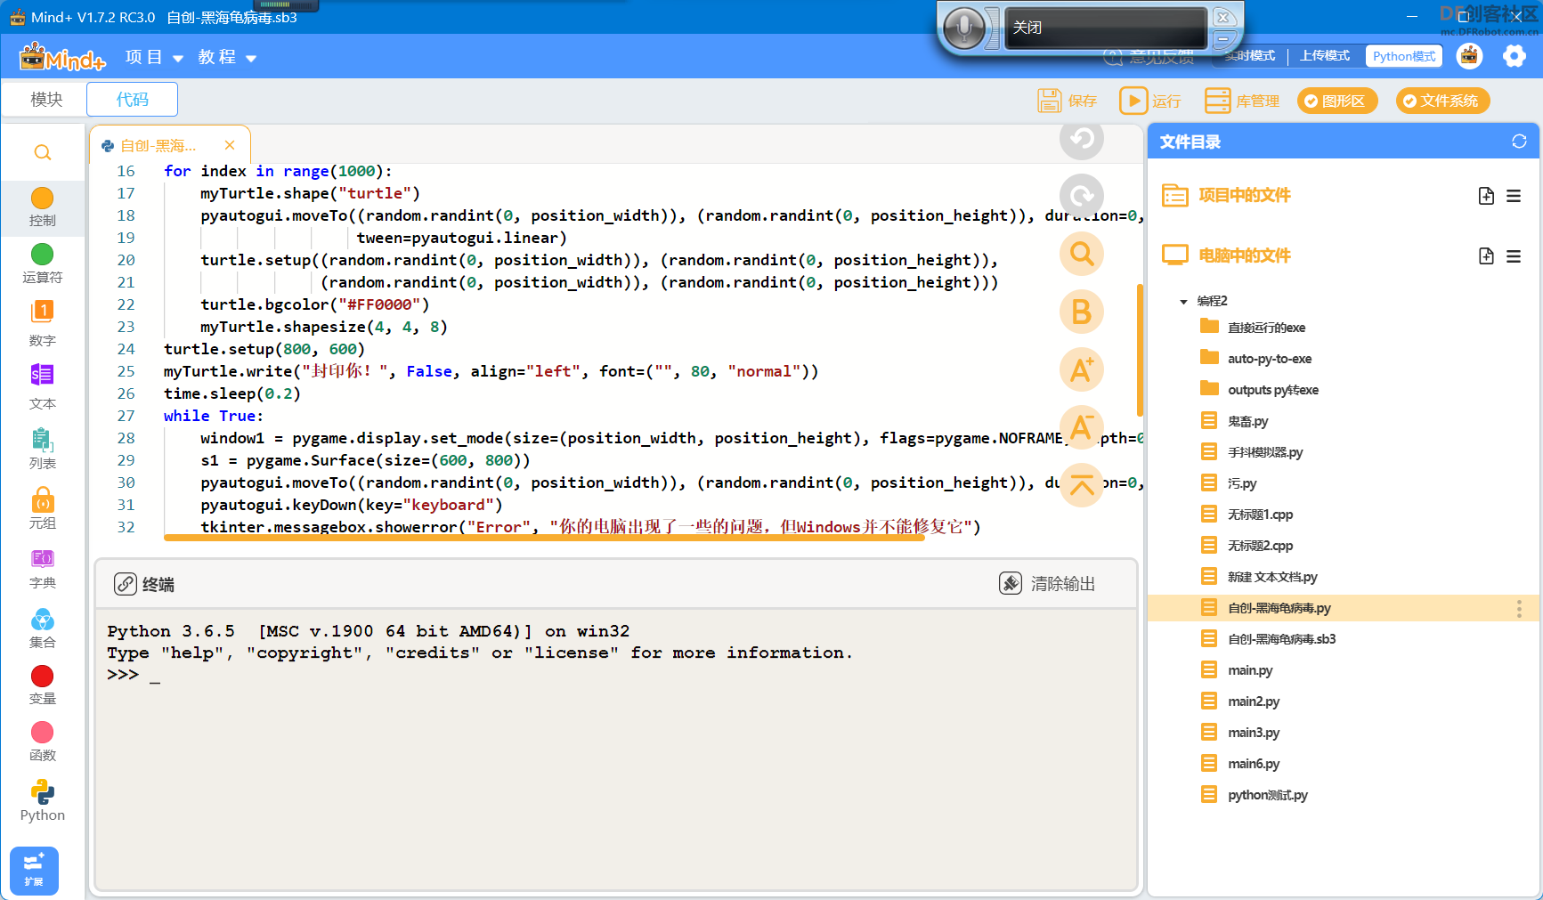
Task: Open library manager 库管理
Action: tap(1241, 101)
